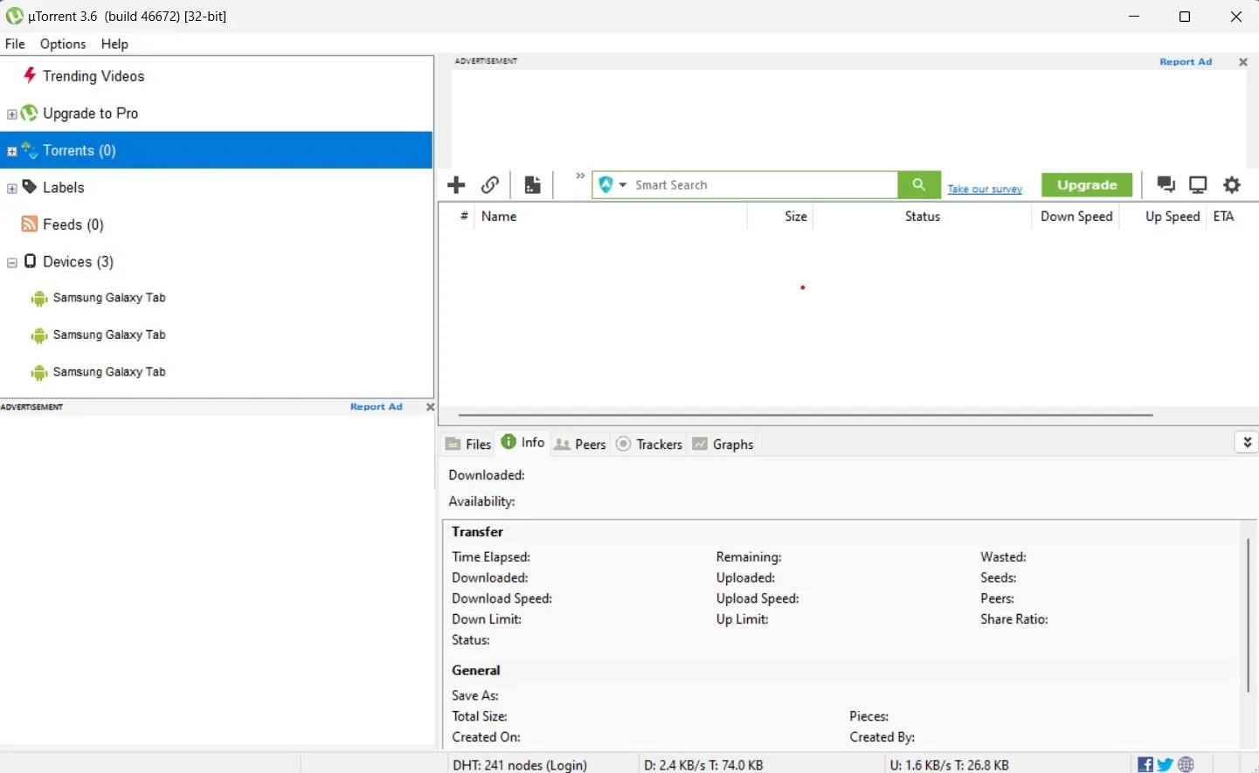Open Preferences via the gear icon
Screen dimensions: 1259x773
[1232, 184]
